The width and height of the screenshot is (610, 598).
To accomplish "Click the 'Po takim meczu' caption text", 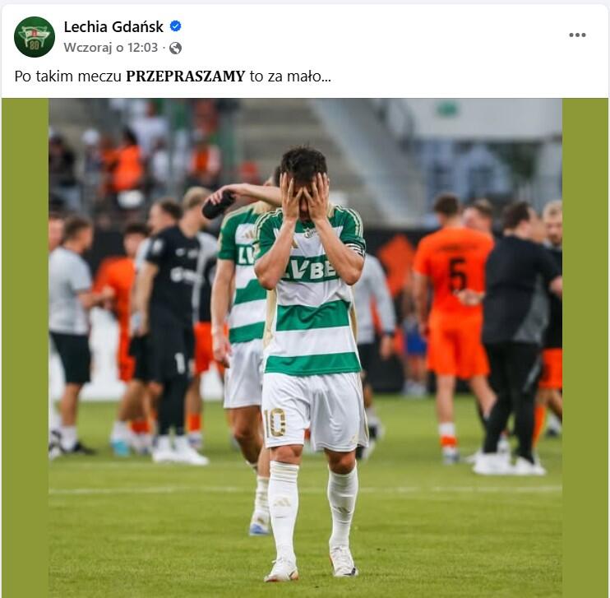I will (68, 76).
